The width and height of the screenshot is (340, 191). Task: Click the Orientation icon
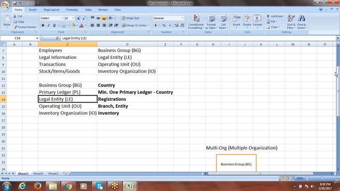coord(111,18)
